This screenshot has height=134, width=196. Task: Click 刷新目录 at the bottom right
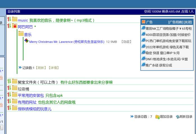click(186, 117)
